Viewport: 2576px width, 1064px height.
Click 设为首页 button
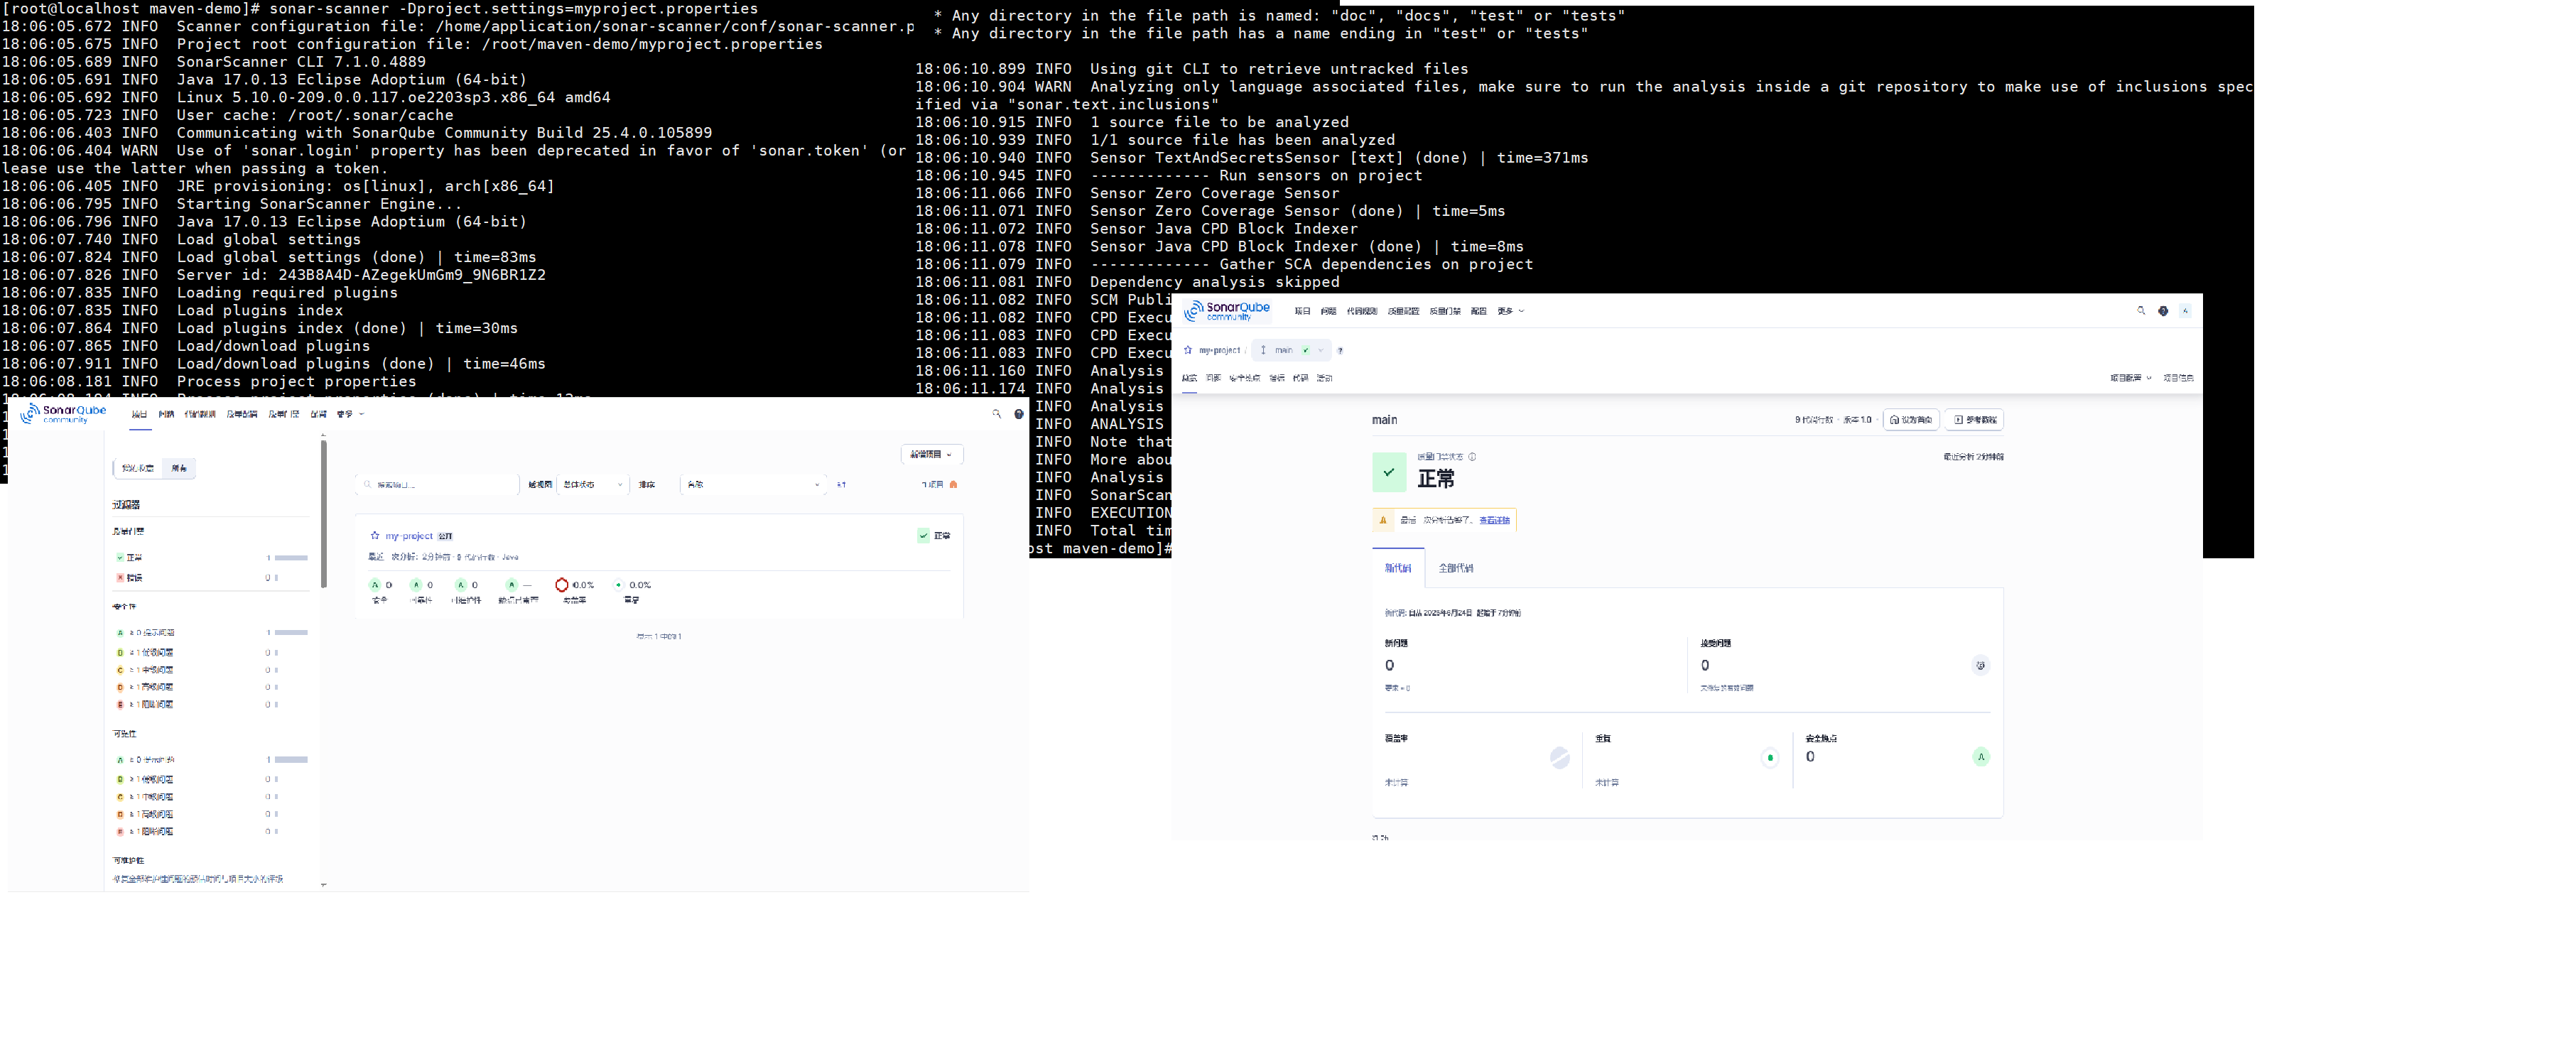[x=1910, y=420]
